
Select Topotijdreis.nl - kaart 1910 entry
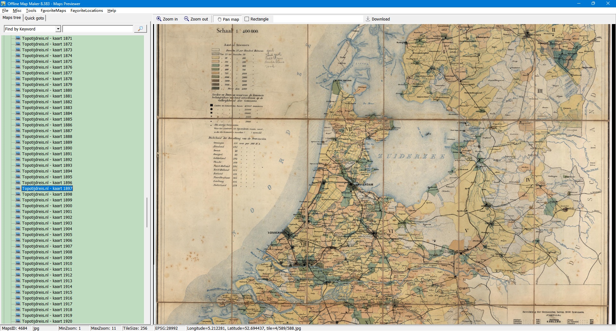point(47,264)
